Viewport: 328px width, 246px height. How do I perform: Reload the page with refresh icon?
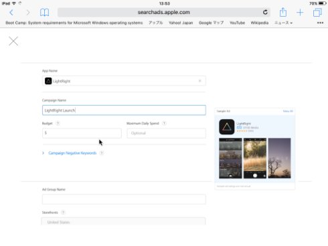265,12
